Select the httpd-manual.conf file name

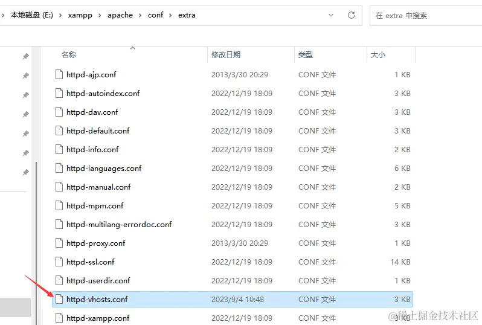pyautogui.click(x=98, y=187)
